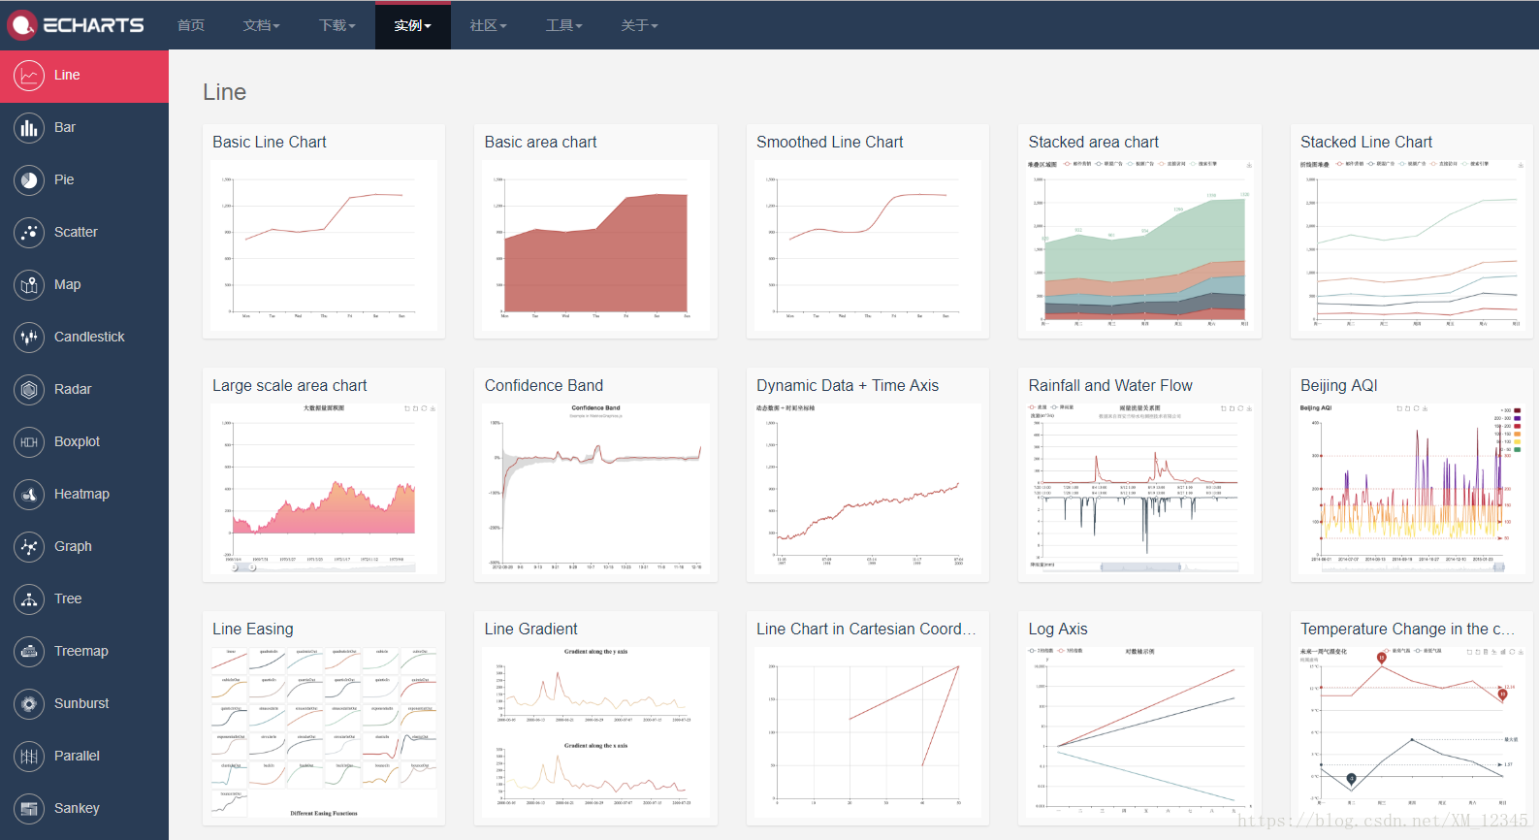Click the Confidence Band title
The image size is (1539, 840).
(x=544, y=385)
